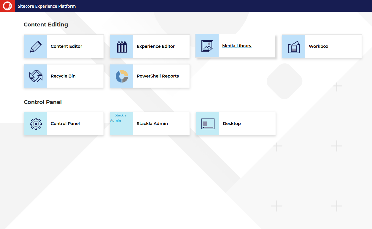The height and width of the screenshot is (229, 372).
Task: Open the Workbox text label
Action: [319, 46]
